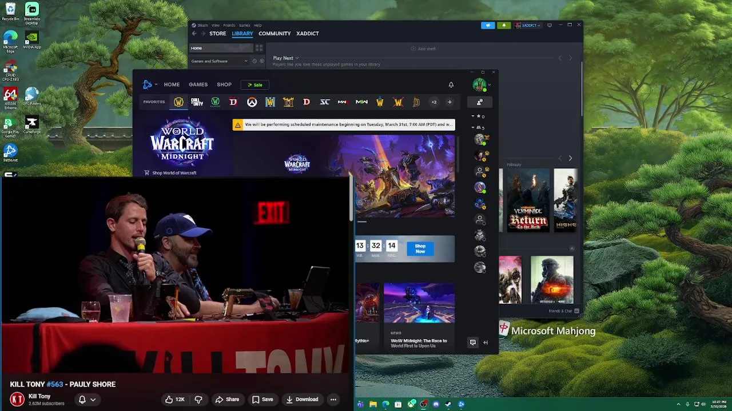Click the #563 hashtag link in title

(x=55, y=385)
